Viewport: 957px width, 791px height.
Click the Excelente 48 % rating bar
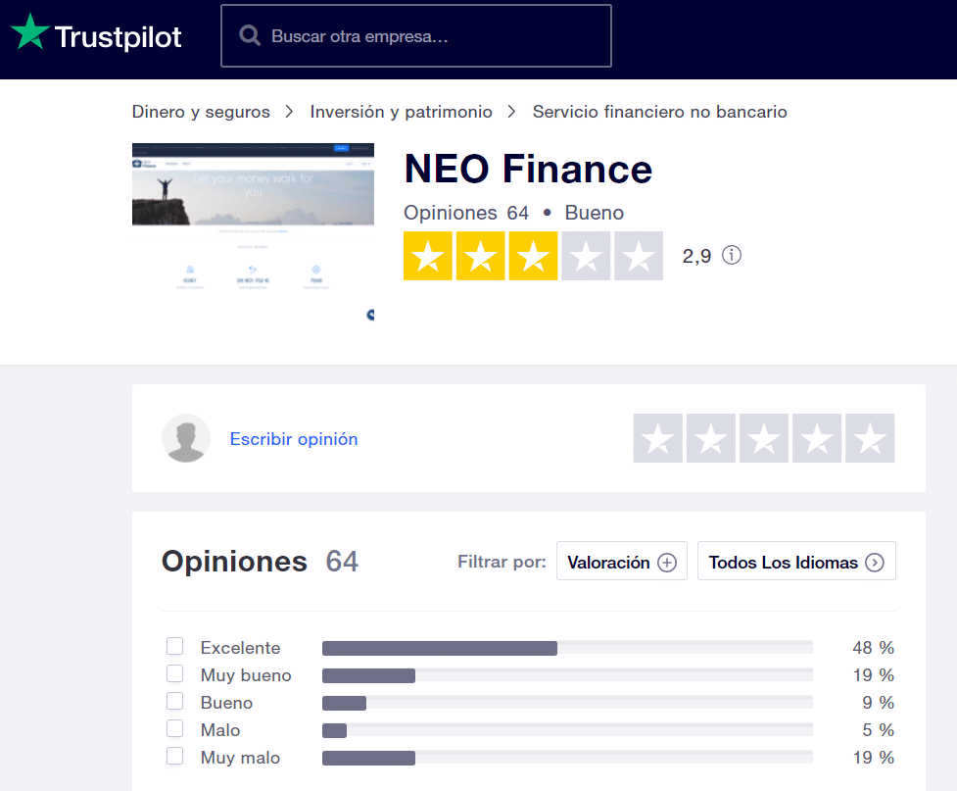coord(567,648)
